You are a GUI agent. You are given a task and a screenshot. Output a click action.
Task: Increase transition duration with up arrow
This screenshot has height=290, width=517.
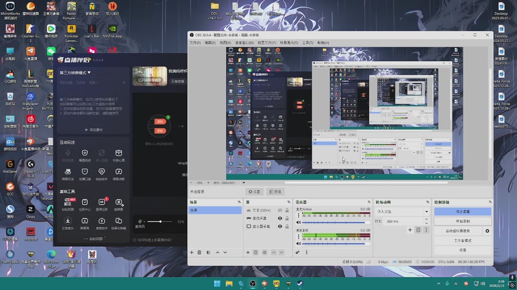point(427,219)
